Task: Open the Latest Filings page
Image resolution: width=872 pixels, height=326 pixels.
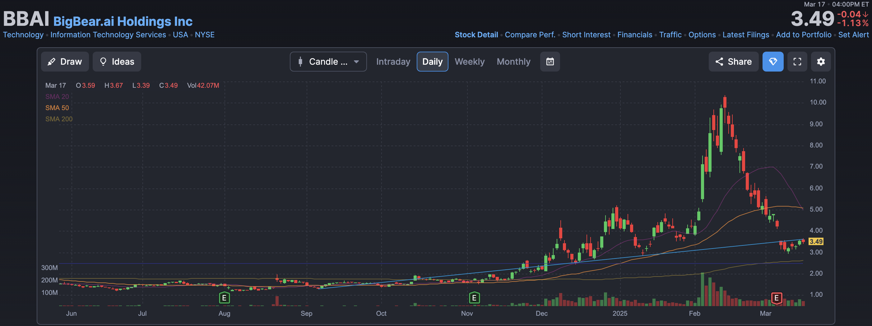Action: click(745, 35)
